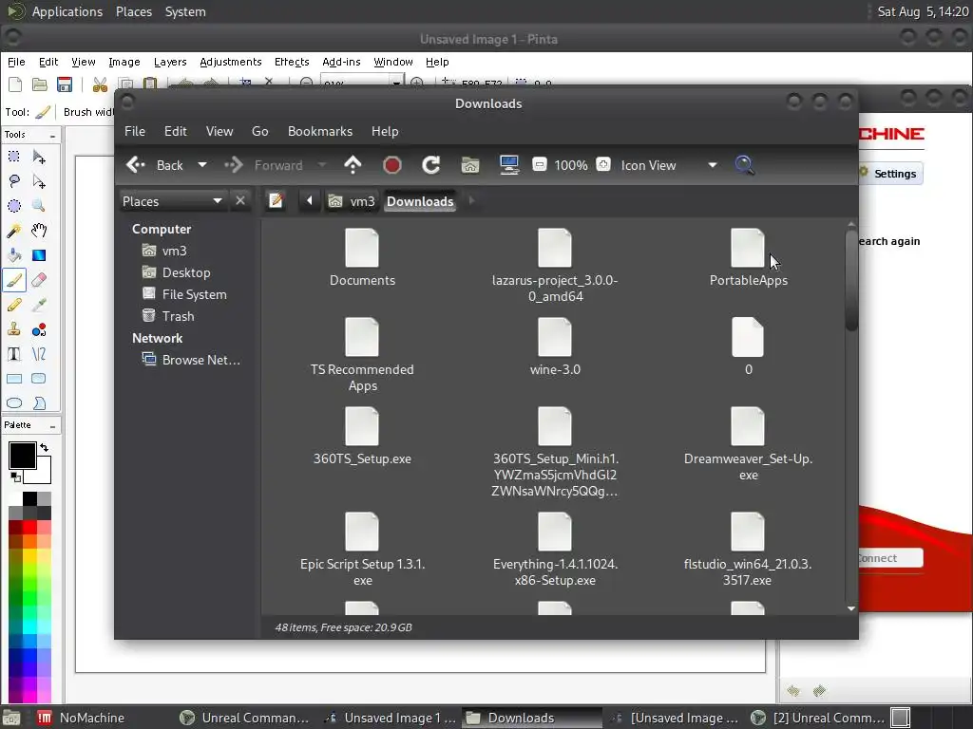973x729 pixels.
Task: Open the Applications menu on top panel
Action: [x=67, y=11]
